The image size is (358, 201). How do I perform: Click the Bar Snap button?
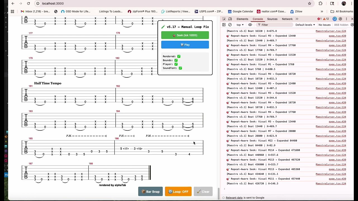coord(150,192)
